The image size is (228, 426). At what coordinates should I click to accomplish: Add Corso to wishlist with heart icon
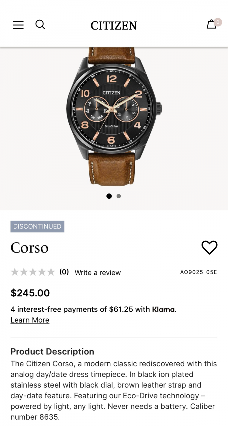click(x=209, y=247)
